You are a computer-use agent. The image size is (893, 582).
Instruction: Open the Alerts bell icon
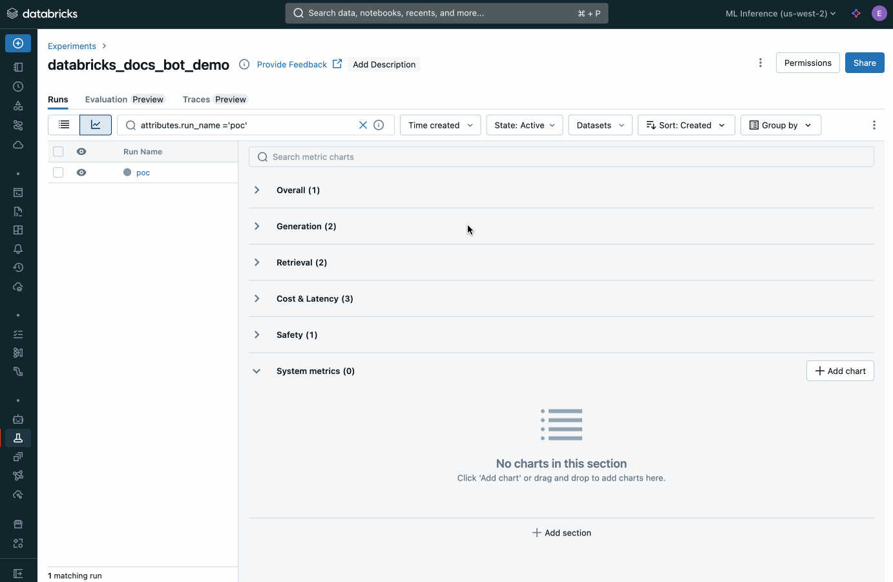pos(18,249)
